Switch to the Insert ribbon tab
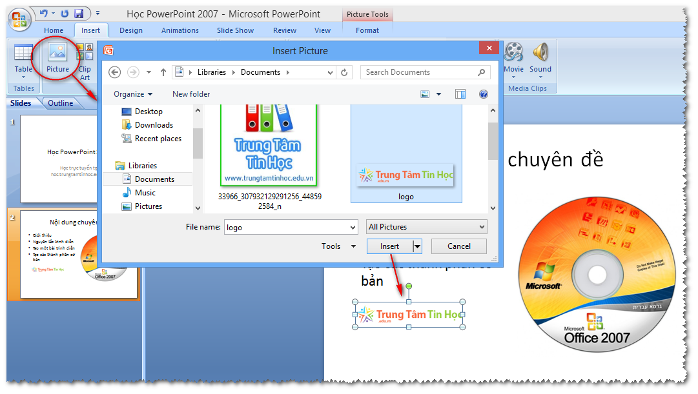This screenshot has height=394, width=698. click(90, 30)
